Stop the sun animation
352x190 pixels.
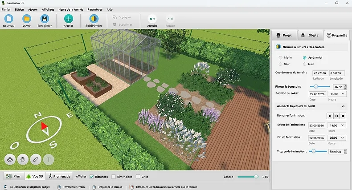click(x=343, y=116)
